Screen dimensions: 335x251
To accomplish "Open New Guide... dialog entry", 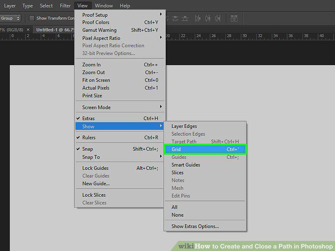I will pos(120,183).
